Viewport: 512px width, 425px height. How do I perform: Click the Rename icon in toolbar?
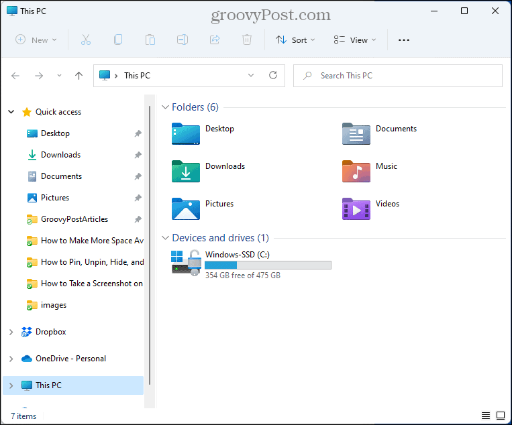tap(183, 40)
